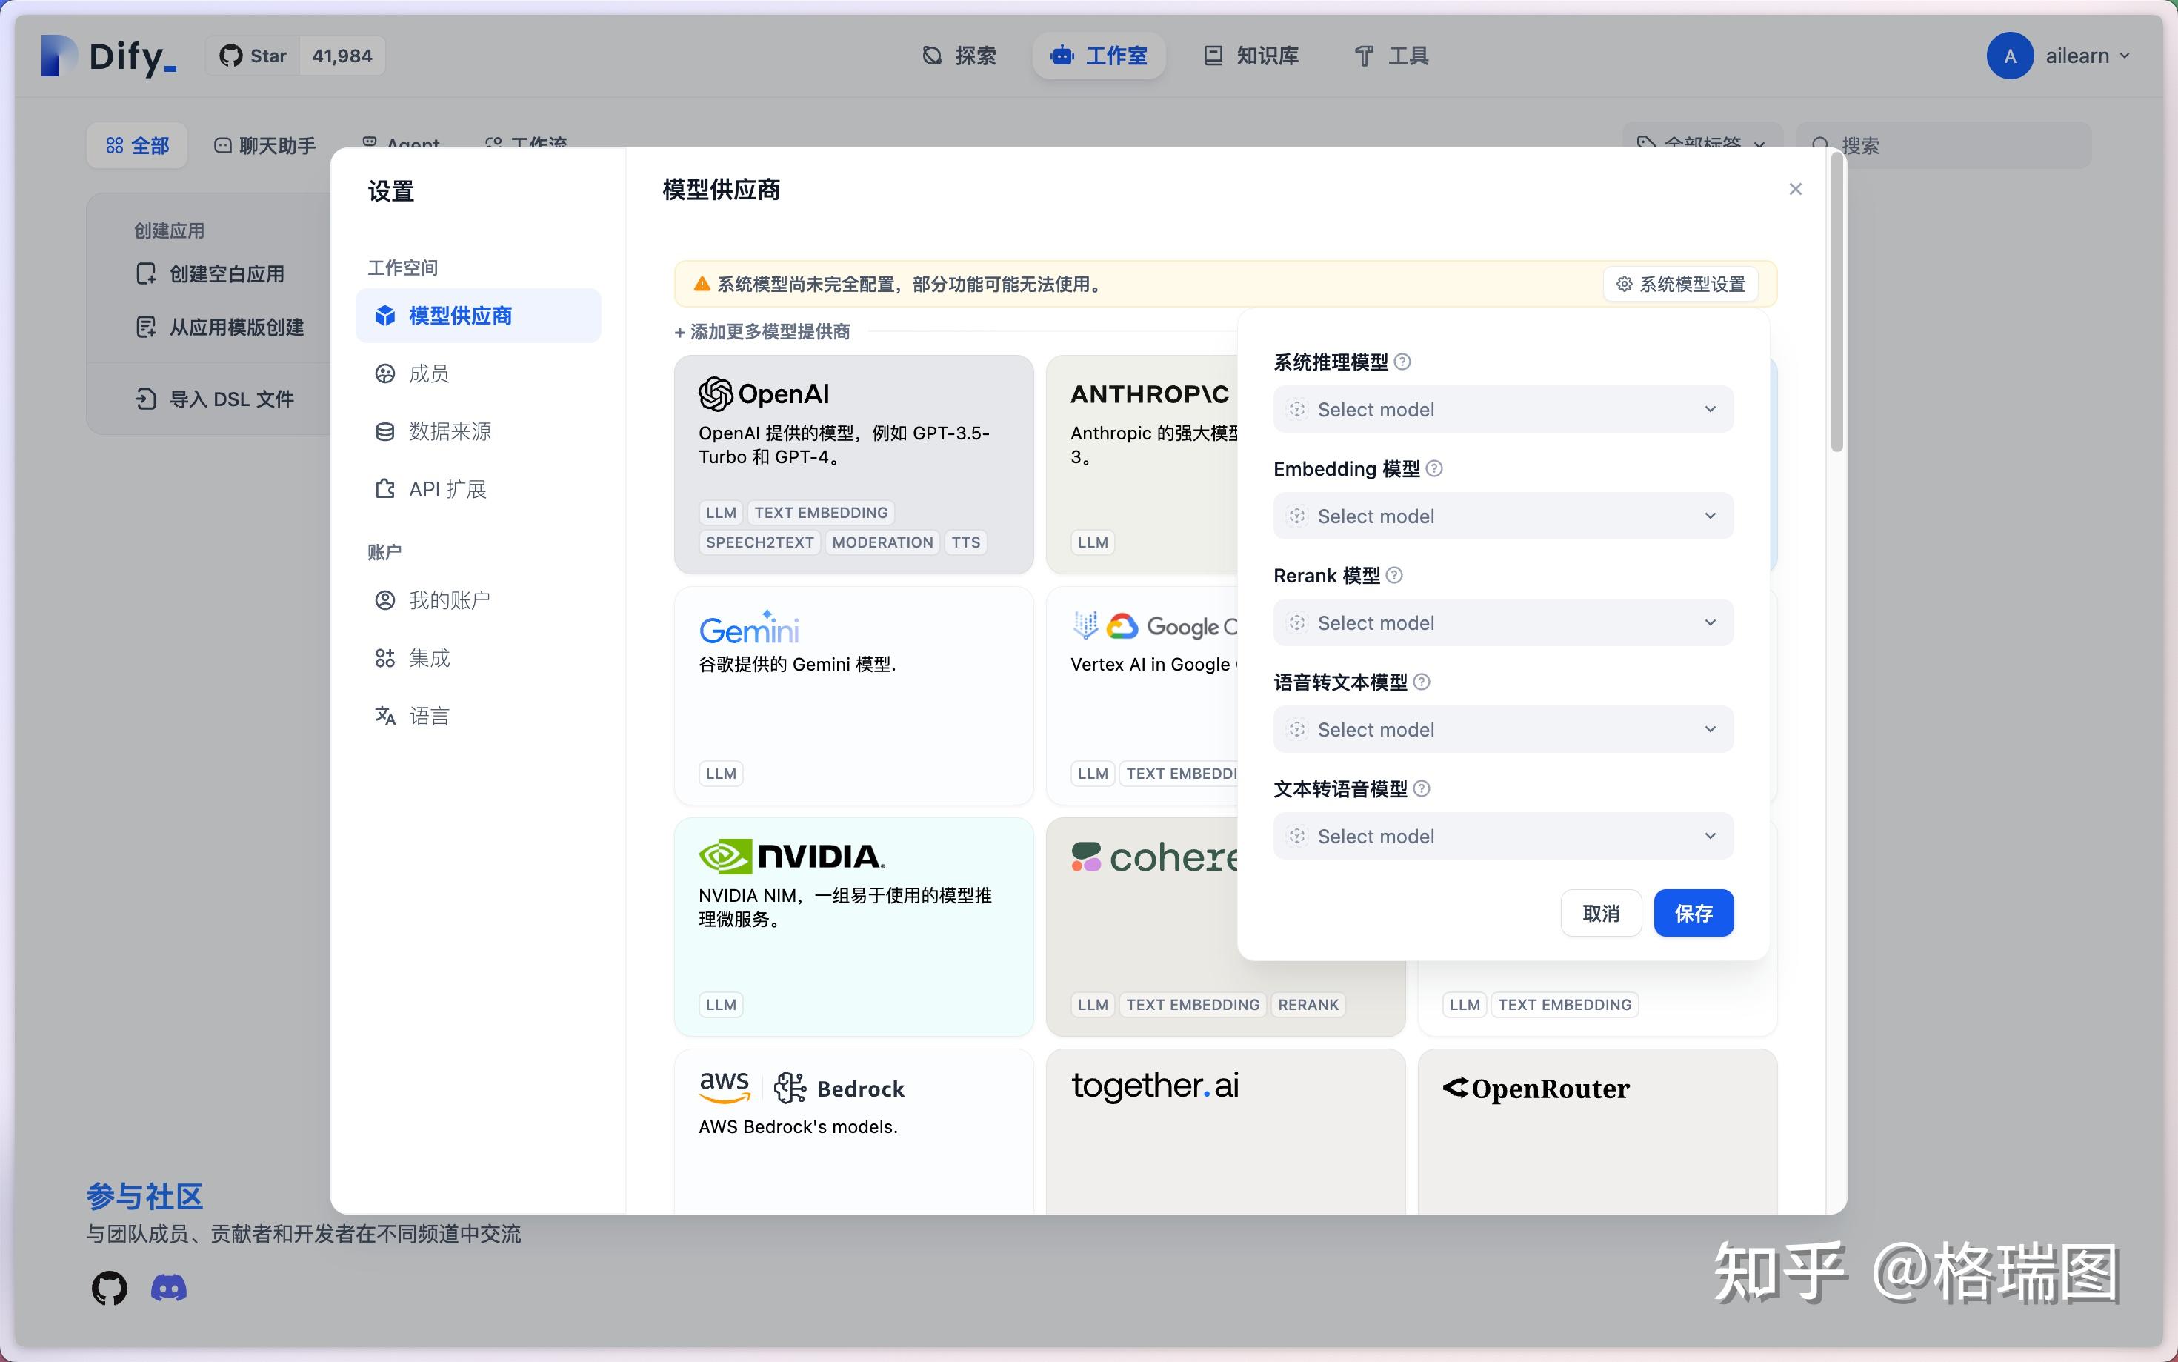
Task: Click 保存 button
Action: click(x=1694, y=912)
